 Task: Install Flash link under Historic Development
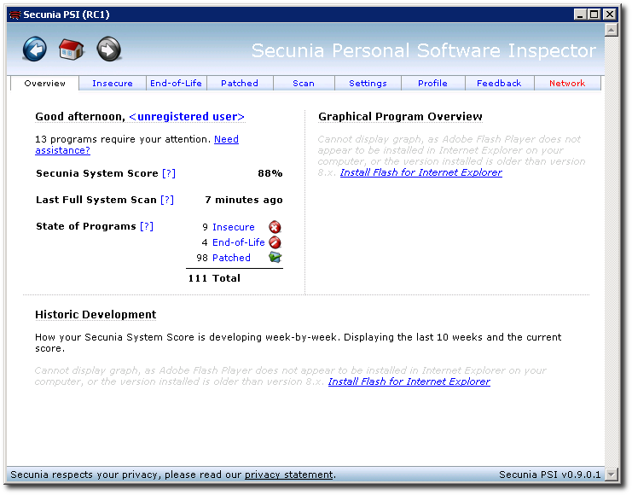pyautogui.click(x=409, y=381)
